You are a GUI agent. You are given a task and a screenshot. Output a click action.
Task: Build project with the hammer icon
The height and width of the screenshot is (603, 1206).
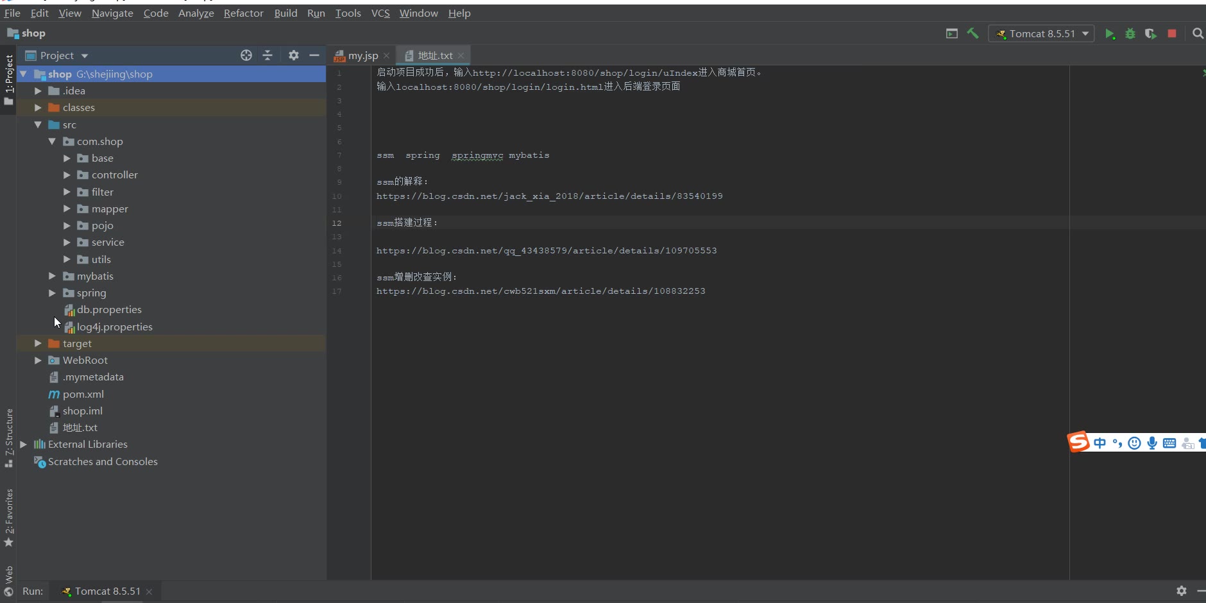click(x=972, y=34)
